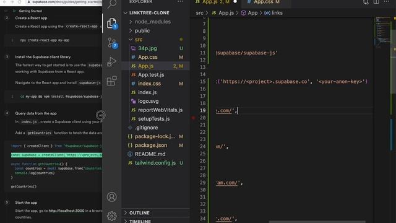Click the .gitignore file icon

pos(130,128)
